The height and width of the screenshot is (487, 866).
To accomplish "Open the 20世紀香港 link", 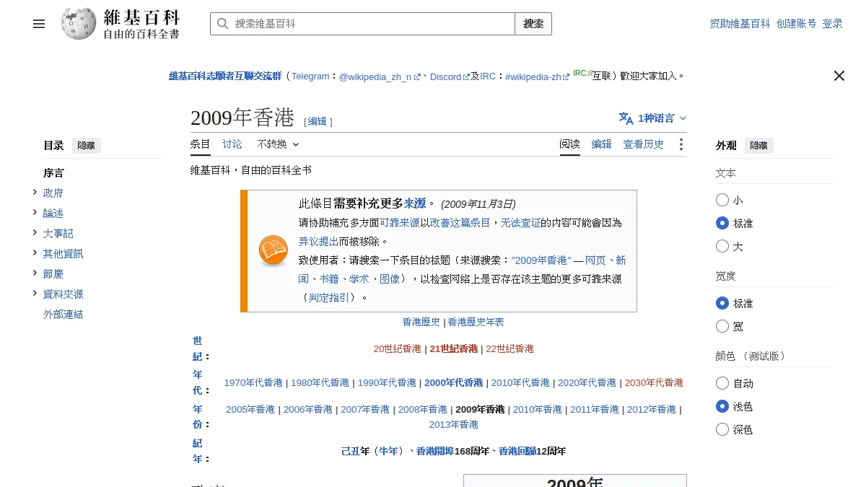I will (398, 349).
